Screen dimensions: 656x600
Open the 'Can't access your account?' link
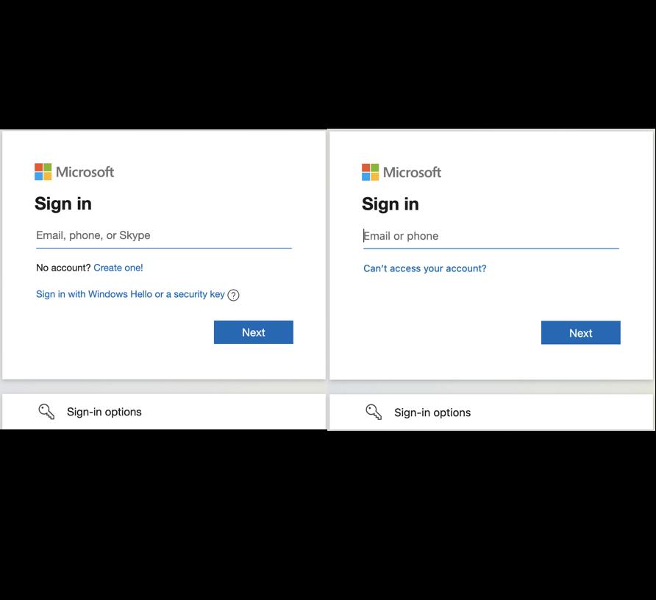(x=424, y=268)
